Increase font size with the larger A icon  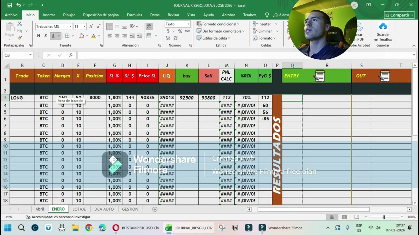[91, 26]
